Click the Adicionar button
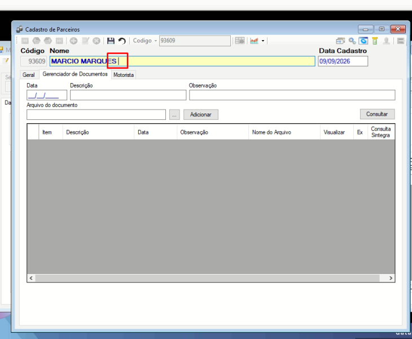The width and height of the screenshot is (412, 339). 201,114
